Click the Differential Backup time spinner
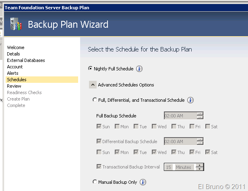The width and height of the screenshot is (248, 191). click(200, 142)
